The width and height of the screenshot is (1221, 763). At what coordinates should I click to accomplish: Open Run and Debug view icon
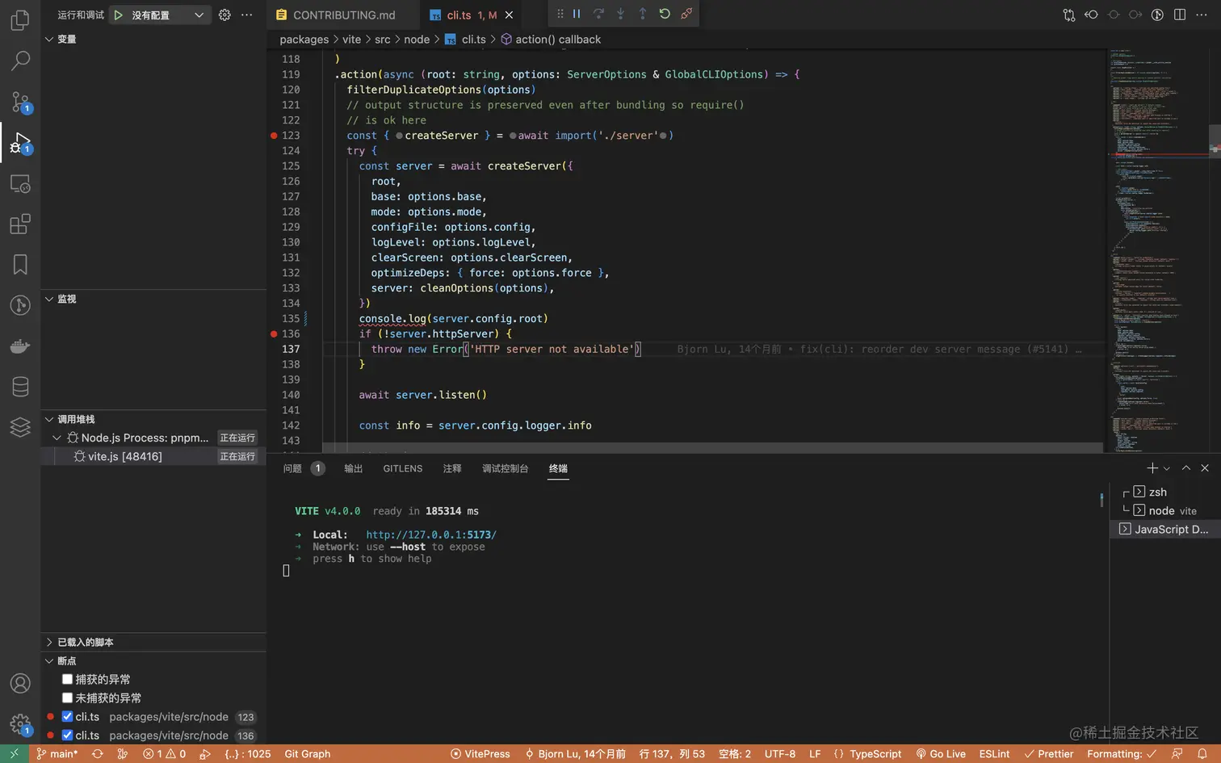point(20,143)
